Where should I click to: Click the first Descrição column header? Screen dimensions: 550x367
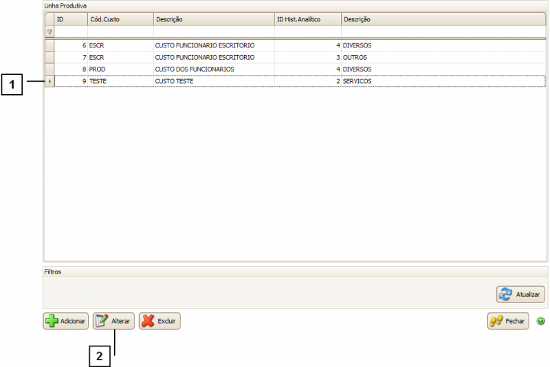[x=213, y=19]
